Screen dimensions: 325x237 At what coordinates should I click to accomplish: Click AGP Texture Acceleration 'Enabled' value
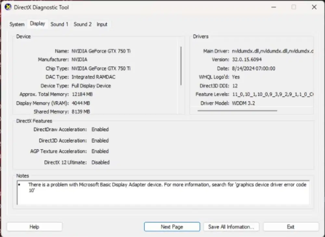coord(100,151)
